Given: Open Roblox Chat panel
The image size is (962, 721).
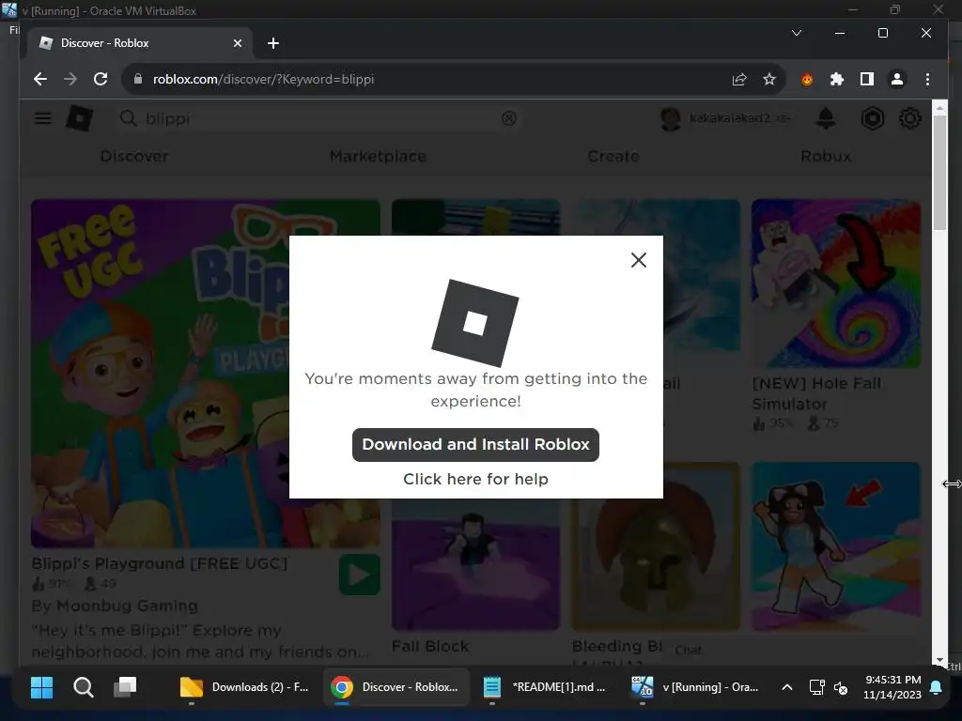Looking at the screenshot, I should click(689, 650).
